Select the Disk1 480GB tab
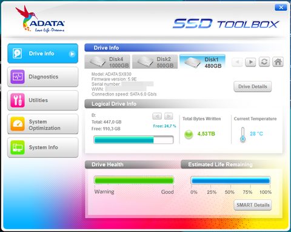Image resolution: width=291 pixels, height=232 pixels. click(202, 62)
